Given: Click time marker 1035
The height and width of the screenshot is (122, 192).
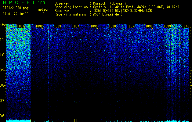Looking at the screenshot, I should (94, 26).
